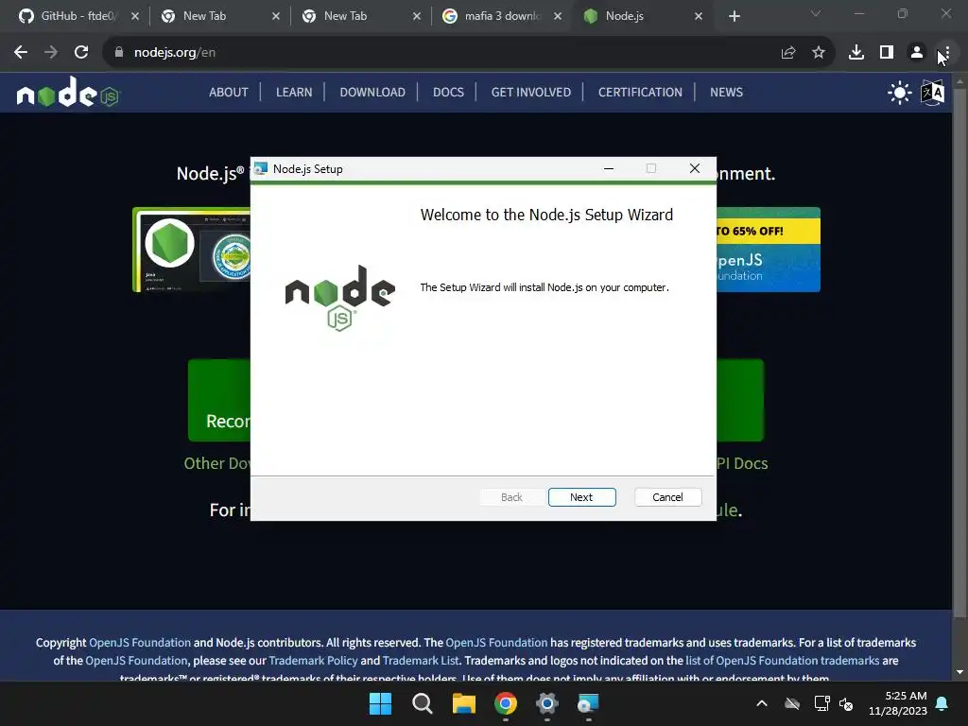Close the Node.js Setup dialog
This screenshot has width=968, height=726.
click(695, 168)
